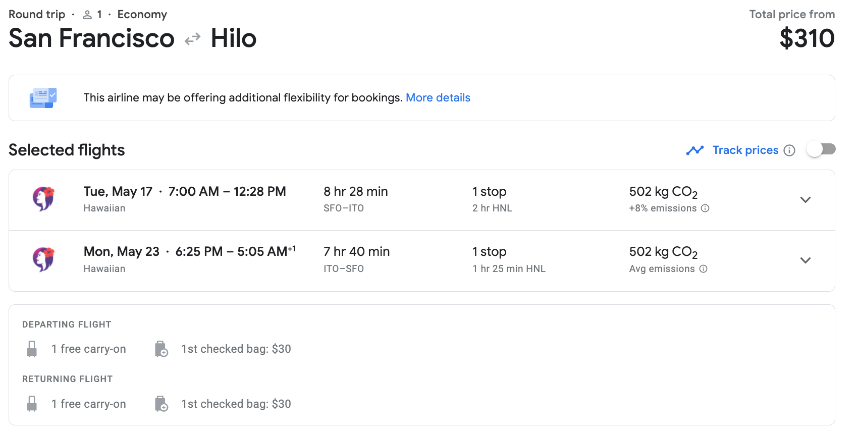Screen dimensions: 857x434
Task: Click the passenger count person icon
Action: click(x=87, y=15)
